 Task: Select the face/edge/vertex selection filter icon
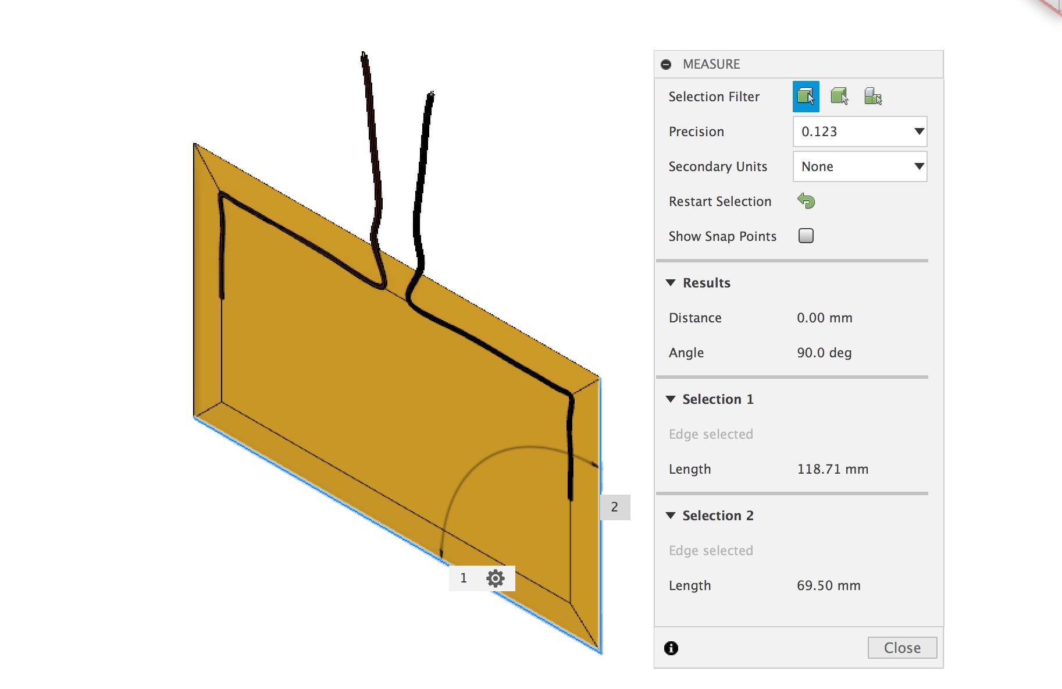pyautogui.click(x=806, y=97)
